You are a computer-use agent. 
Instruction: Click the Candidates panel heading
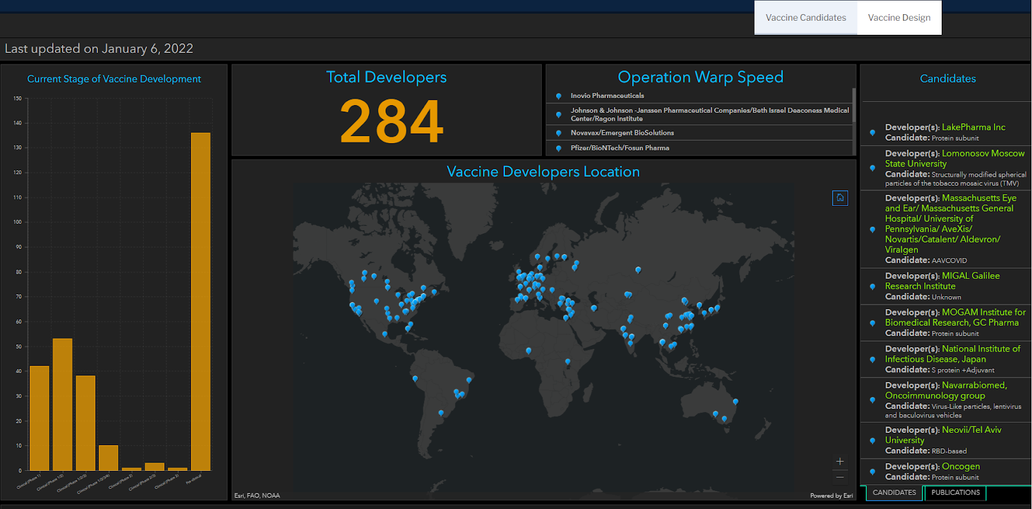(948, 79)
